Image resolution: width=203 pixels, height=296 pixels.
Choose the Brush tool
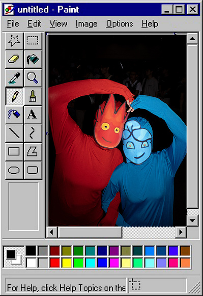(33, 96)
